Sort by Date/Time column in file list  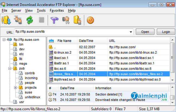point(86,41)
